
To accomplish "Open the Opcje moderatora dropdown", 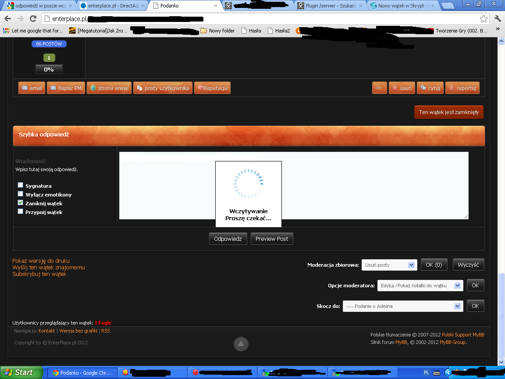I will click(420, 286).
